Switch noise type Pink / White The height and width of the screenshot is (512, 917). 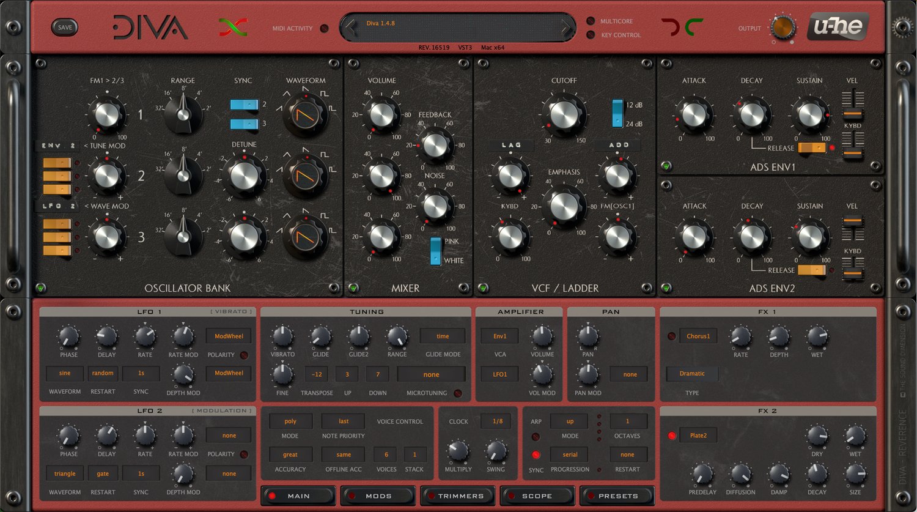(435, 251)
